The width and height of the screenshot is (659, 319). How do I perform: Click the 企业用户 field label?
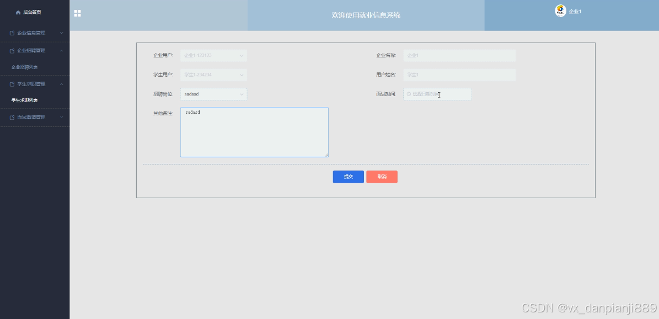pyautogui.click(x=163, y=56)
